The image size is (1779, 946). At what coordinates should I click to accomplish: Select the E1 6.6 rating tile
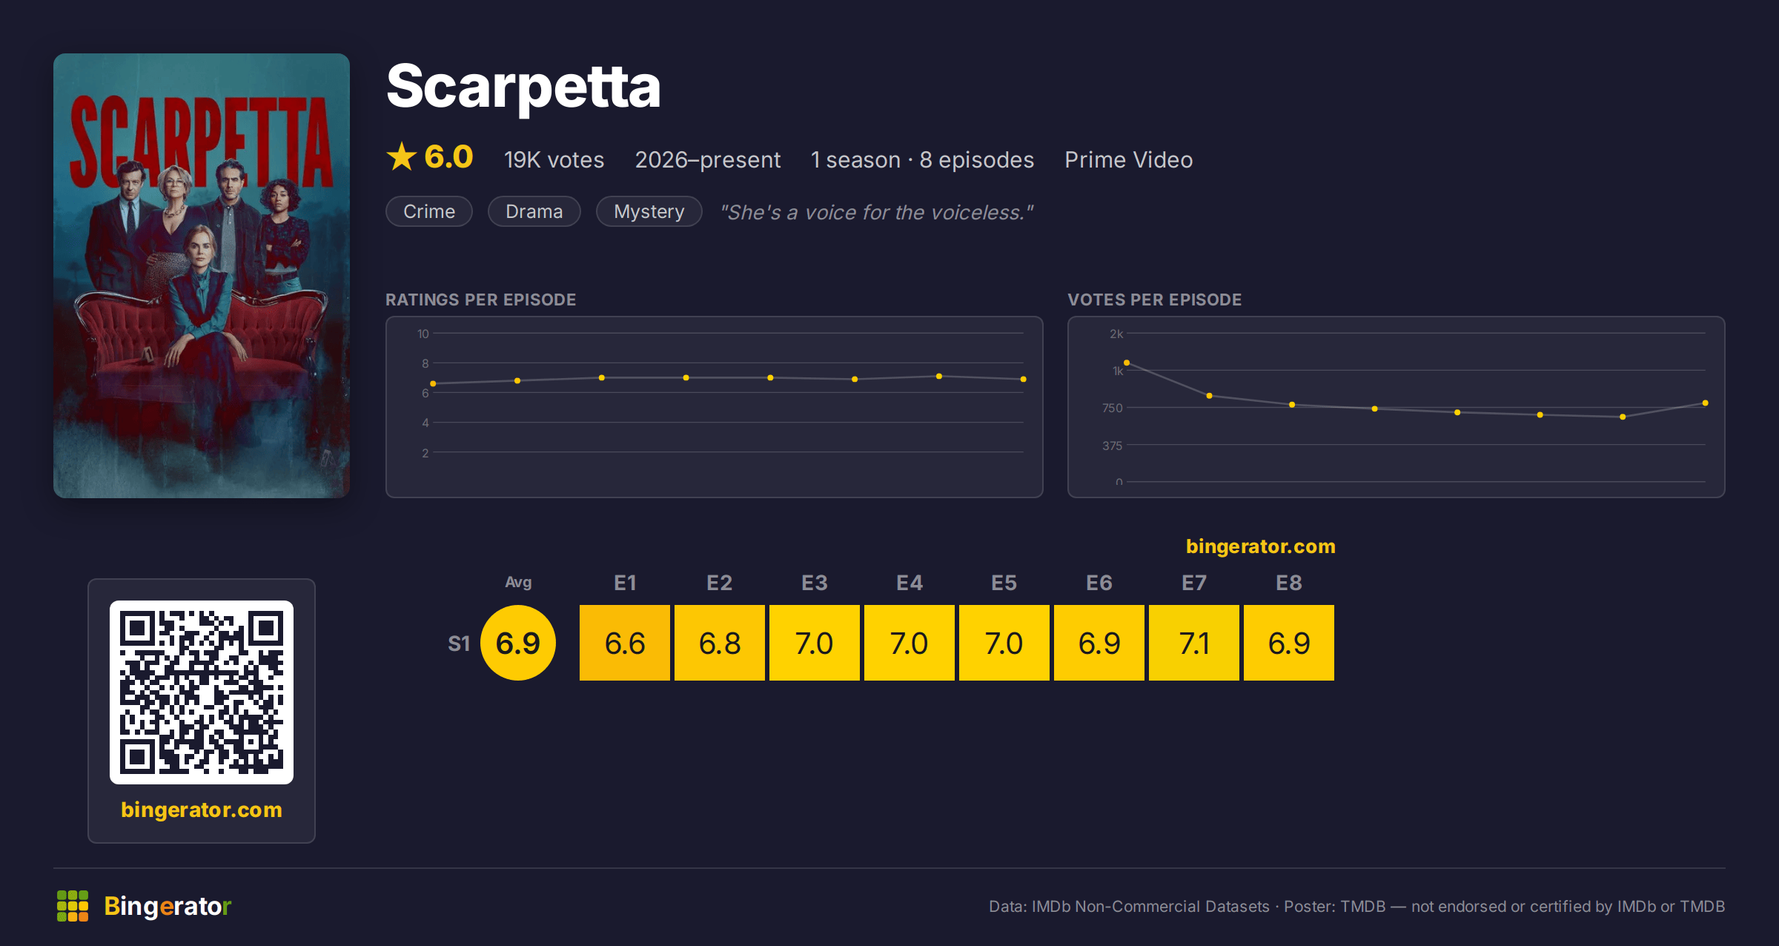tap(625, 643)
